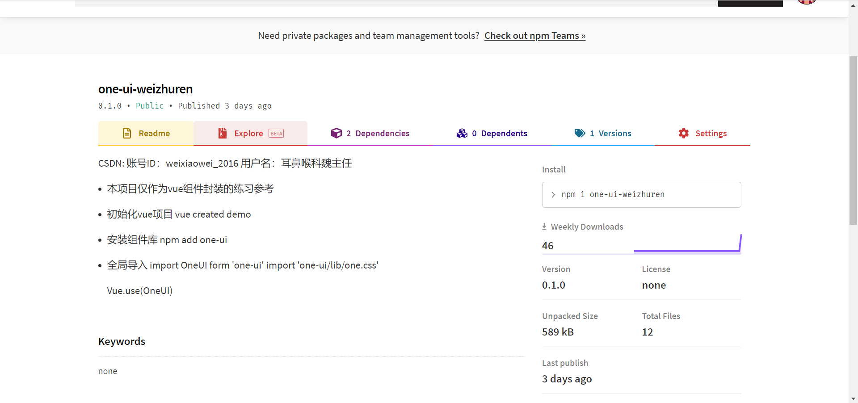Click the none keyword link

pyautogui.click(x=107, y=371)
